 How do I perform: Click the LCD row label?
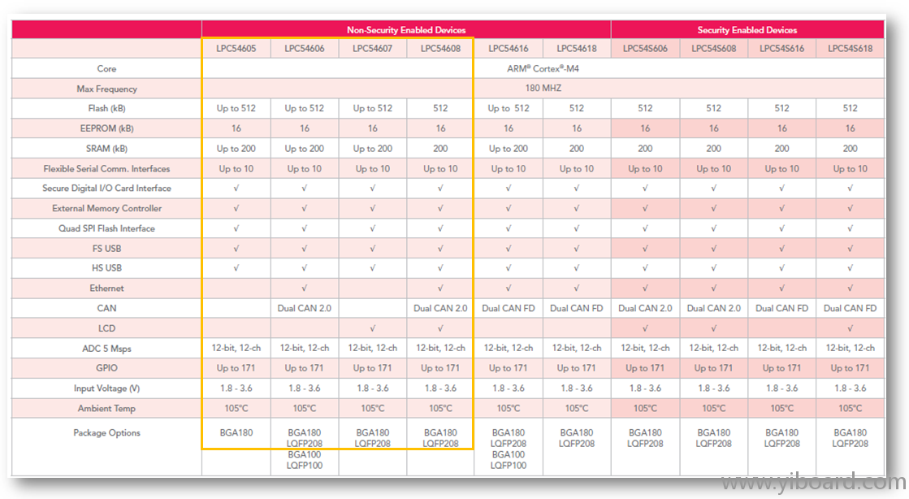pos(106,328)
